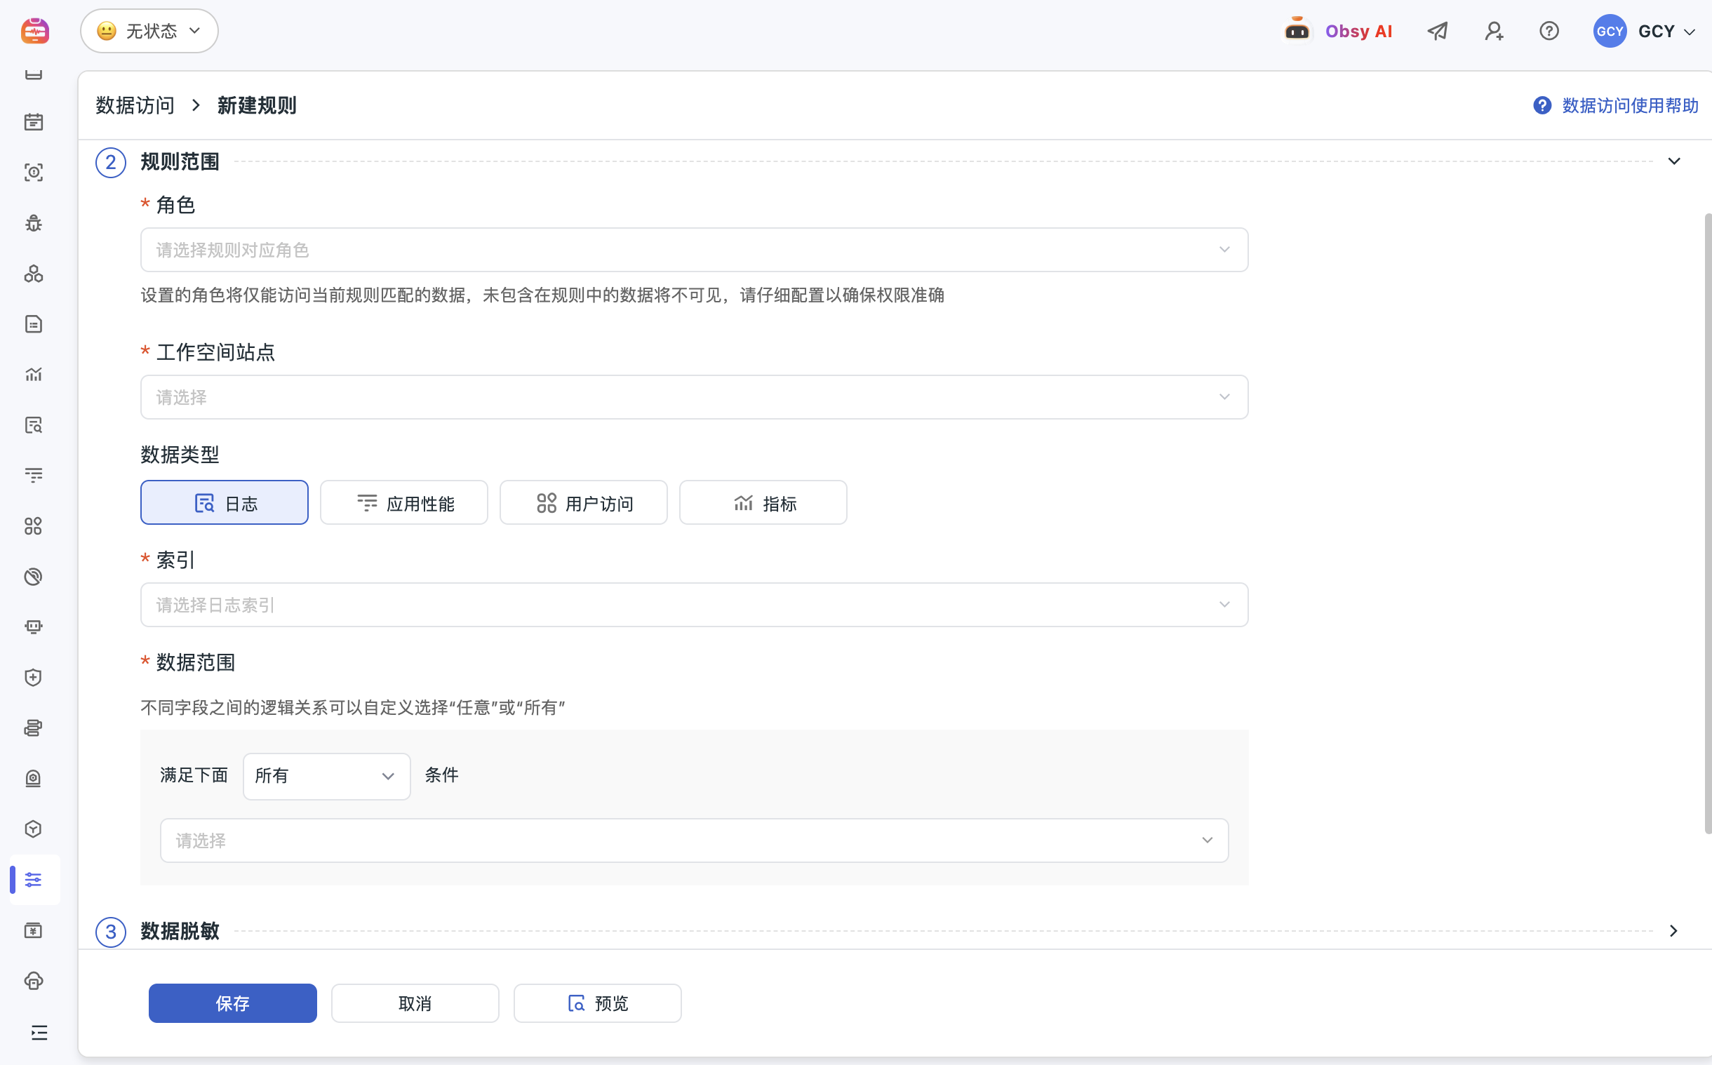
Task: Open the shield plus security sidebar icon
Action: coord(34,678)
